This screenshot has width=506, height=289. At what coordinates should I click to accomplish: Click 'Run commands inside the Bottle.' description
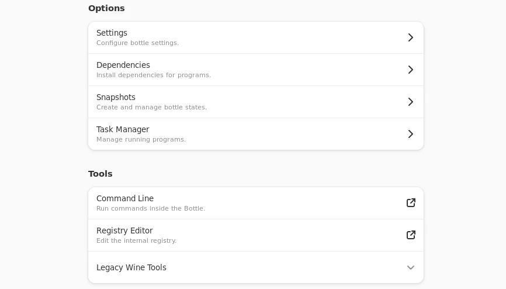(151, 209)
